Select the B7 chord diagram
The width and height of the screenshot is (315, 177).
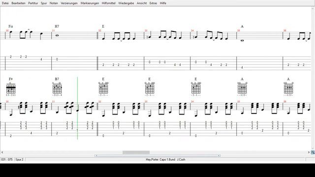tap(57, 88)
